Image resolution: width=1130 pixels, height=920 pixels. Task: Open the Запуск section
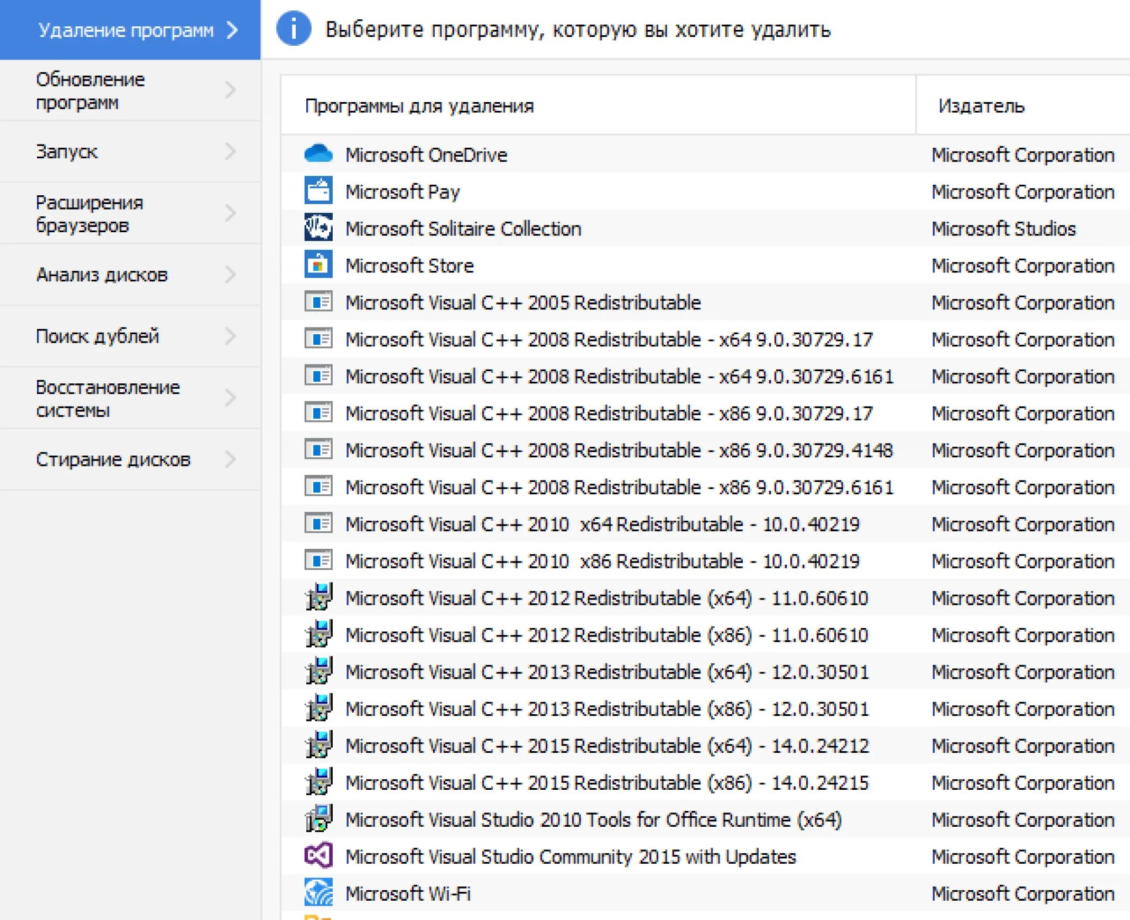point(66,151)
